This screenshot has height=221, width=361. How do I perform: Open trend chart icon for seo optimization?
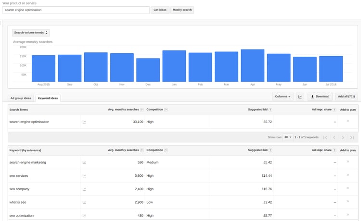[84, 216]
